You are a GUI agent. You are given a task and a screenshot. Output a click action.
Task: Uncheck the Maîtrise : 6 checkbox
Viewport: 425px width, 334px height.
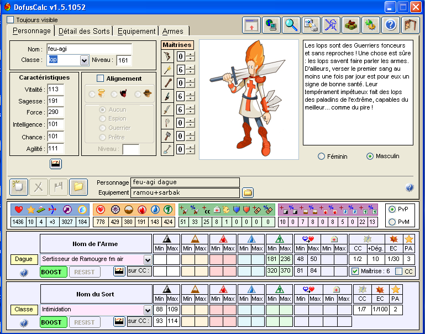point(355,271)
